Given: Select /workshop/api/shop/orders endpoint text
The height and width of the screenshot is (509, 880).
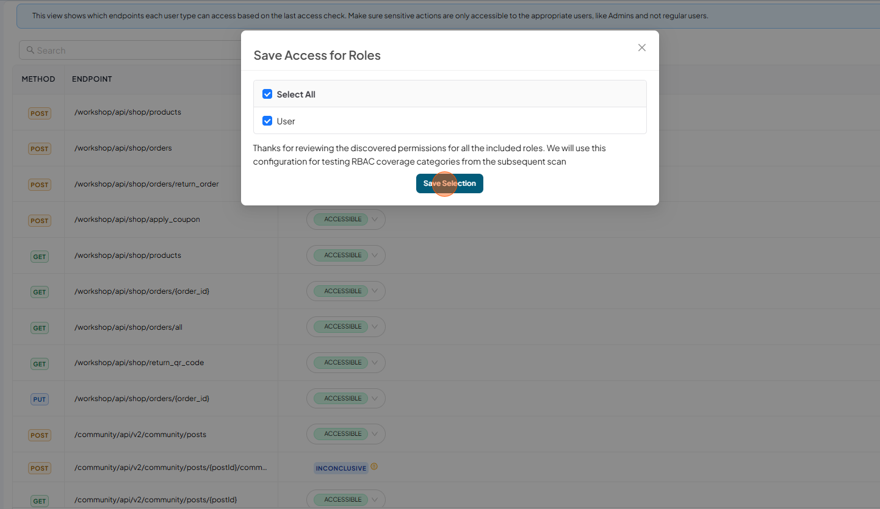Looking at the screenshot, I should coord(123,148).
